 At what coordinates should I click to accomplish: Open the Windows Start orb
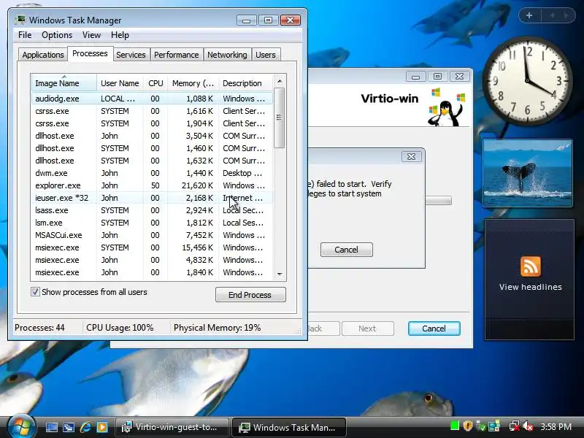click(21, 427)
